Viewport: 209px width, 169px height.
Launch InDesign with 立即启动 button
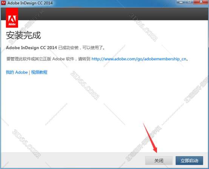tap(189, 160)
